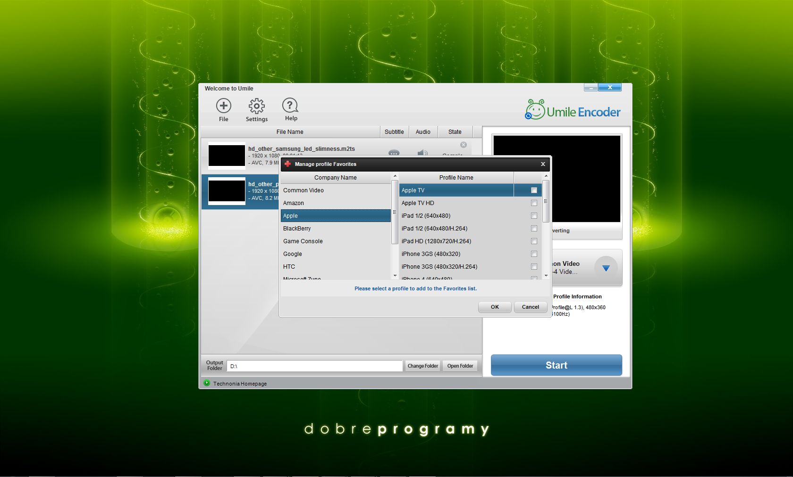Screen dimensions: 793x477
Task: Check the Apple TV favorite checkbox
Action: 534,190
